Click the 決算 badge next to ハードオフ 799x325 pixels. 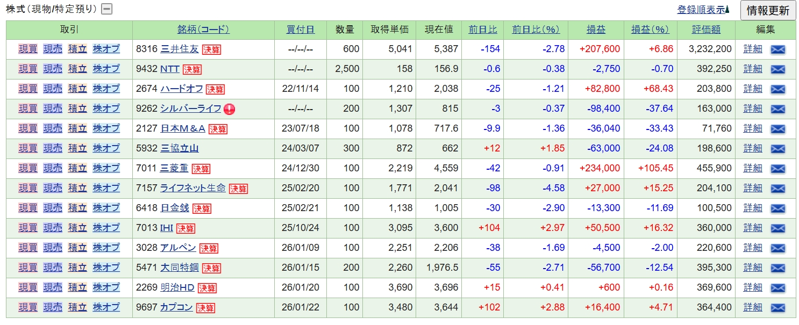point(215,89)
